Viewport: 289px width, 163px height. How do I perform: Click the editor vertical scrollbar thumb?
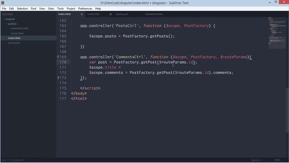[287, 110]
